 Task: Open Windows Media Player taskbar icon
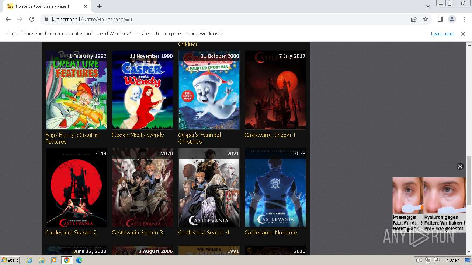coord(54,260)
